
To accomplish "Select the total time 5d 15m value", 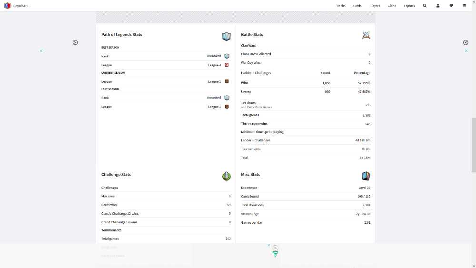I will (365, 158).
